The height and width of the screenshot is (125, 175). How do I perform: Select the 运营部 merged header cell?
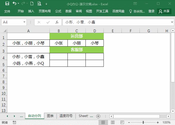click(77, 36)
